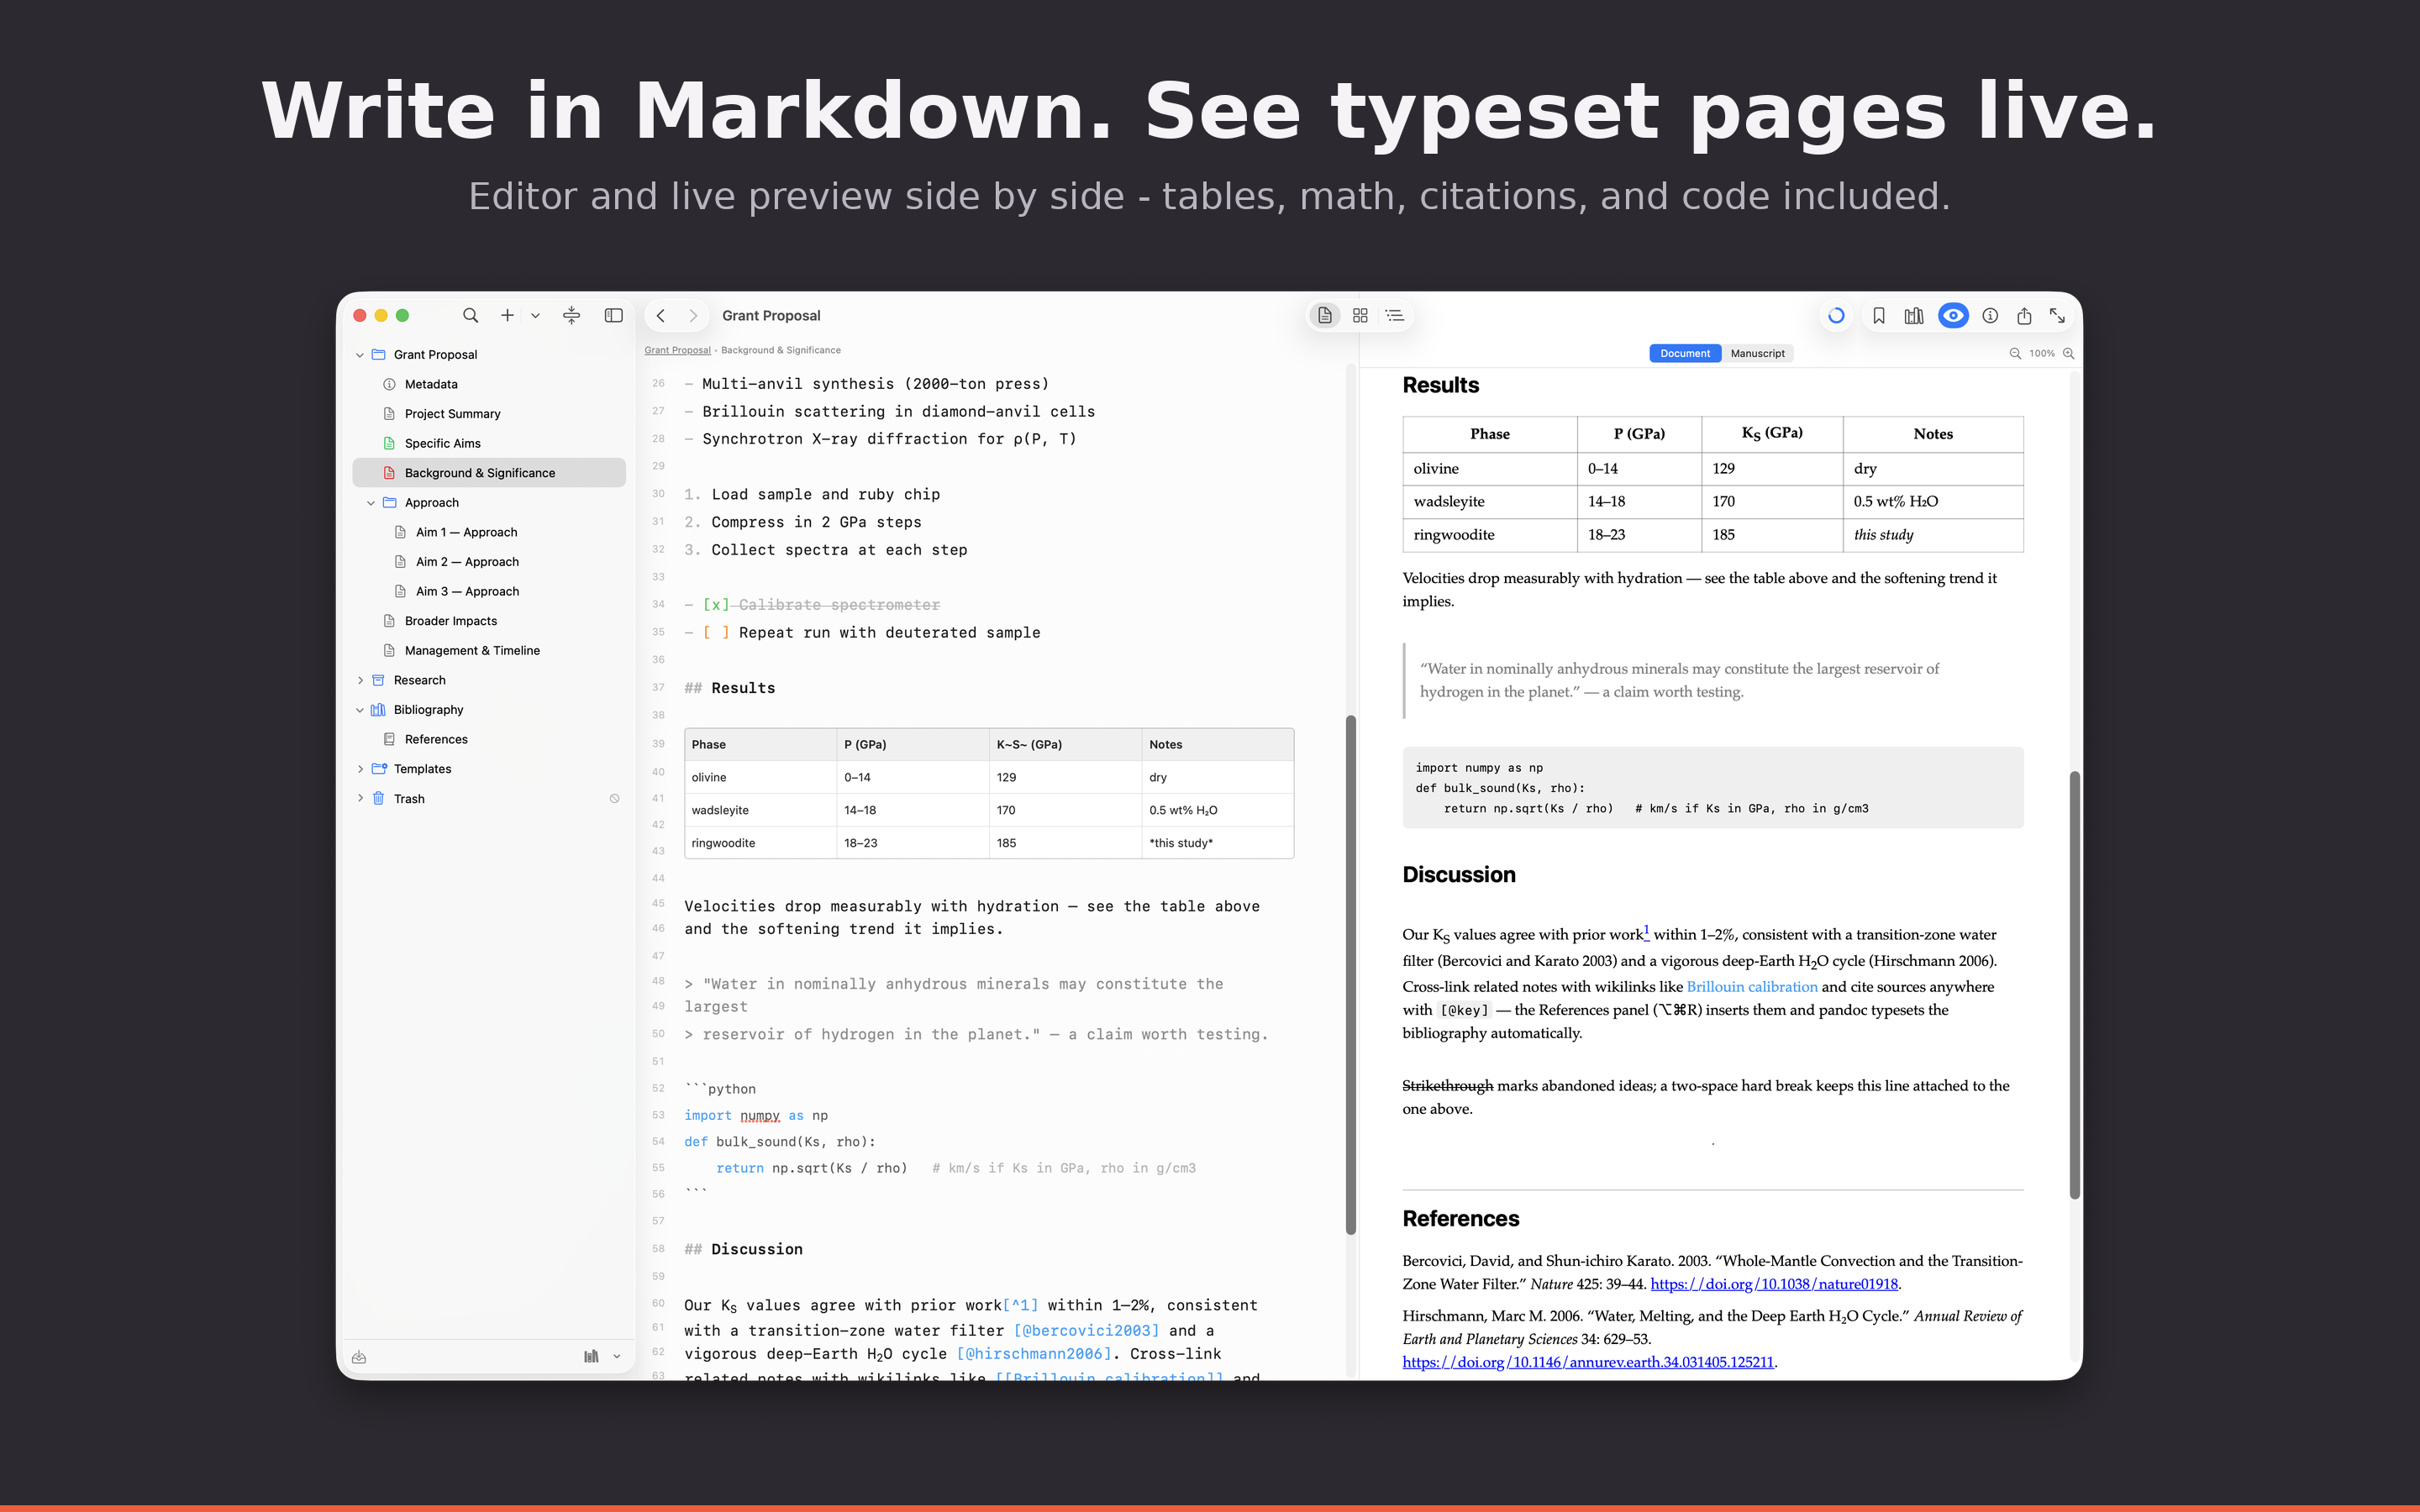
Task: Click the plus button to add document
Action: (x=507, y=315)
